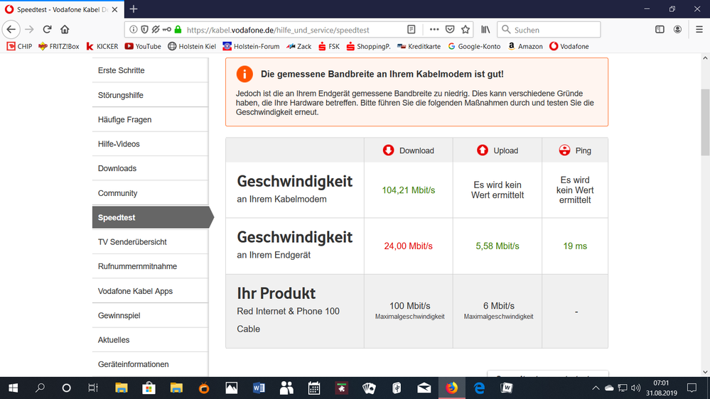Open the Firefox account icon
The image size is (710, 399).
pos(677,30)
